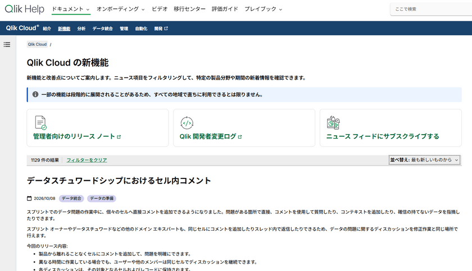Image resolution: width=472 pixels, height=271 pixels.
Task: Click the info icon in the blue notice
Action: pos(35,94)
